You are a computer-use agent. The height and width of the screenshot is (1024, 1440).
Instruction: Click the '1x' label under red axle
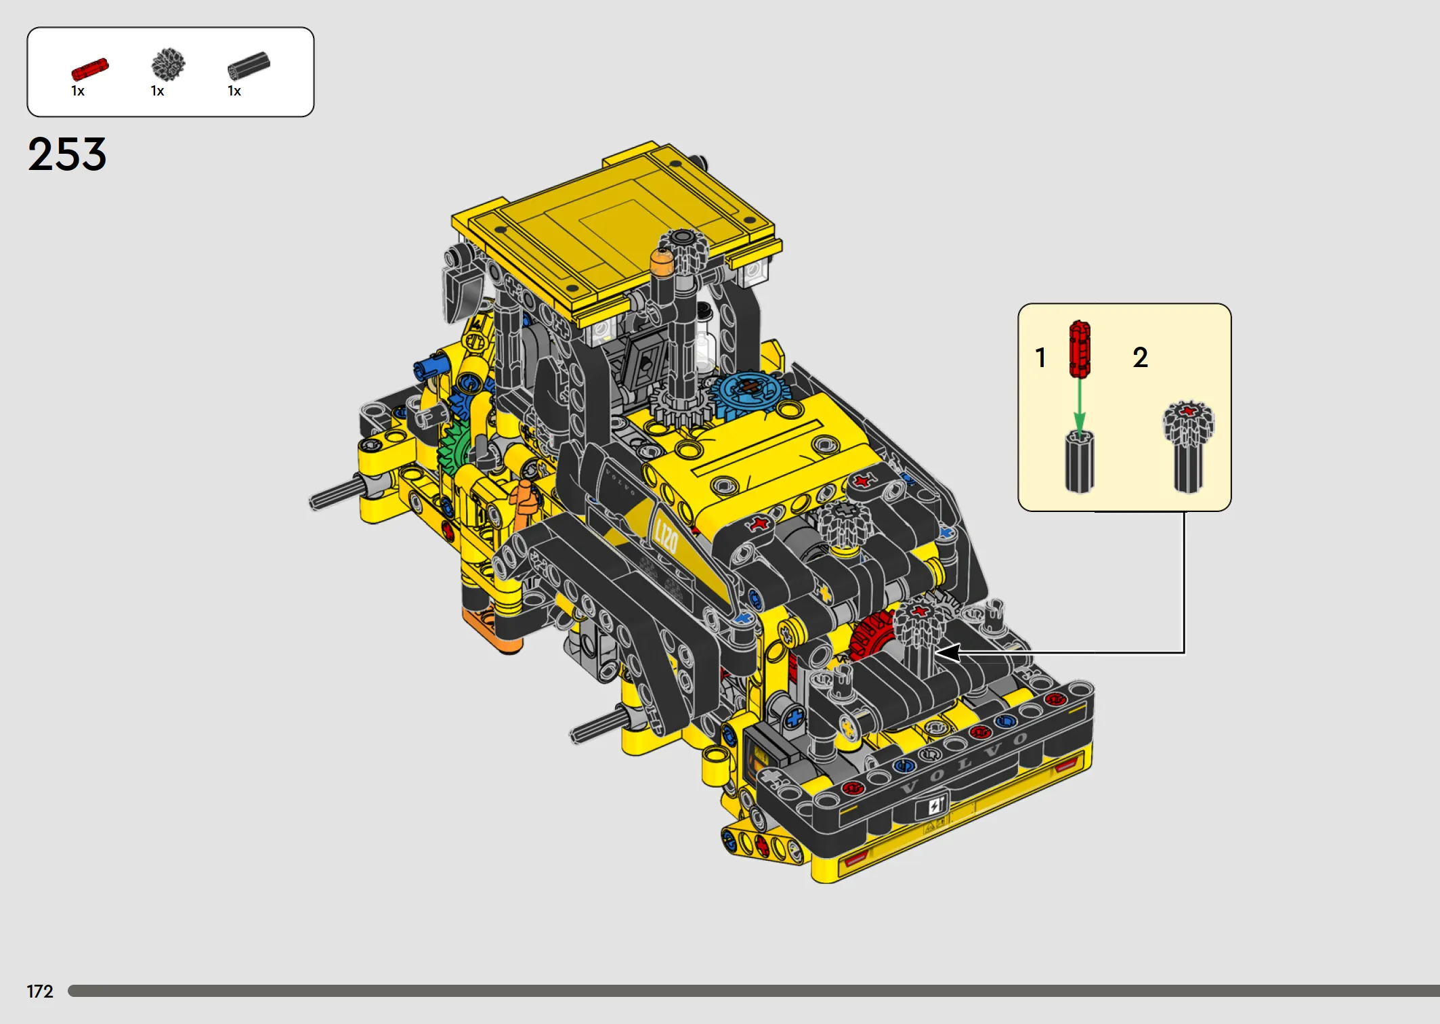(78, 91)
